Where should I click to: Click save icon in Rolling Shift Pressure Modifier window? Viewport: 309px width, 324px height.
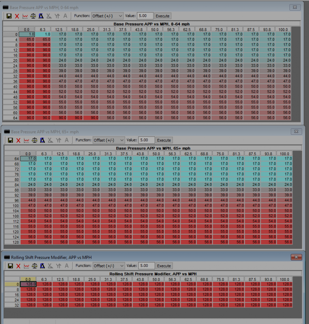11,266
